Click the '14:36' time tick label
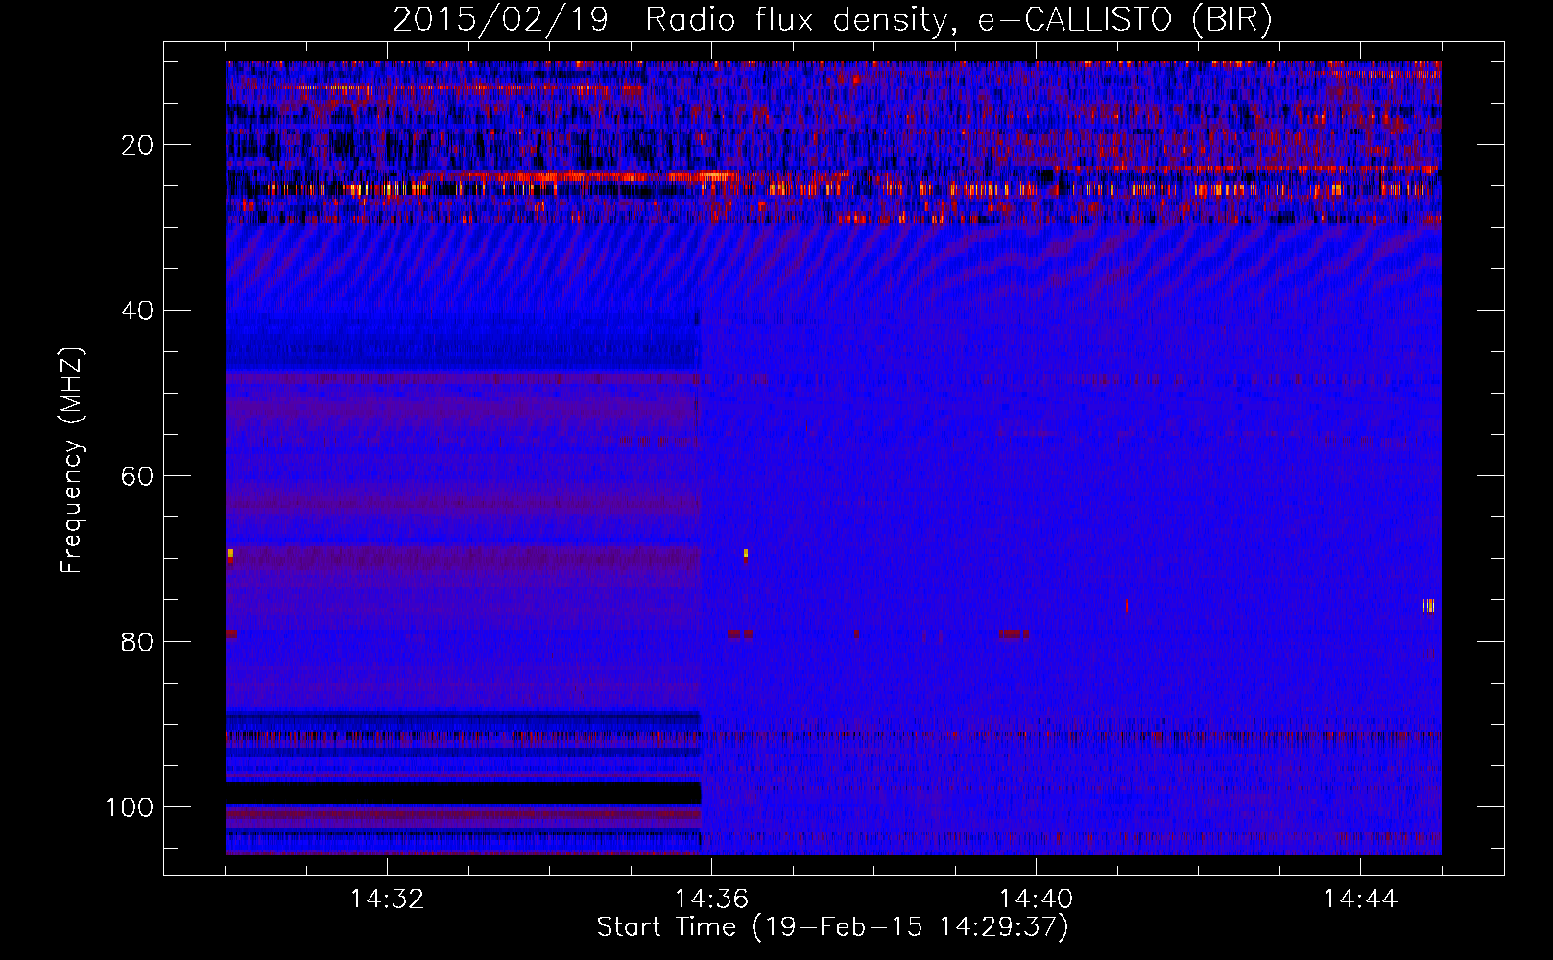Screen dimensions: 1553x960 pos(711,900)
